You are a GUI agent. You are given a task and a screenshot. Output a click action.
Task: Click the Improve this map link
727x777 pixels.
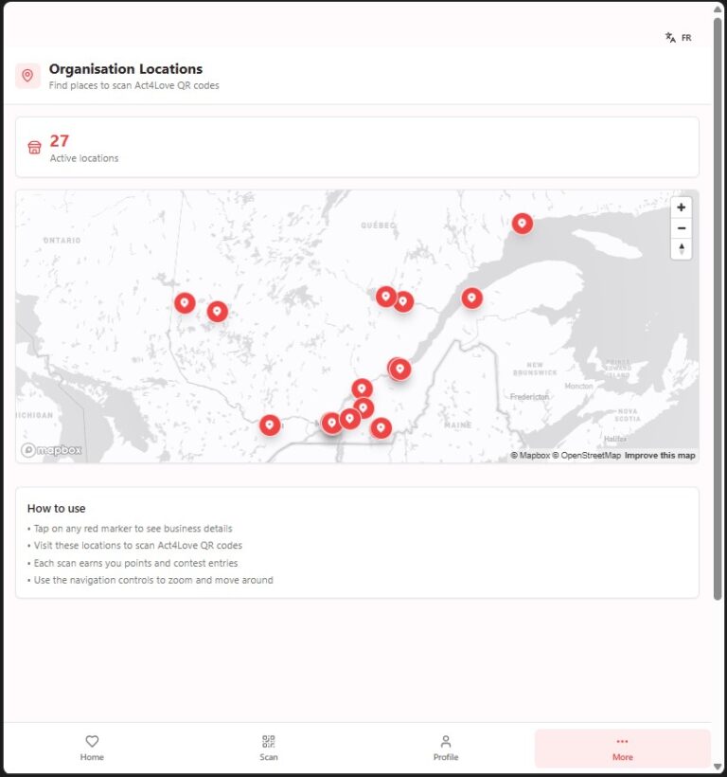(660, 456)
